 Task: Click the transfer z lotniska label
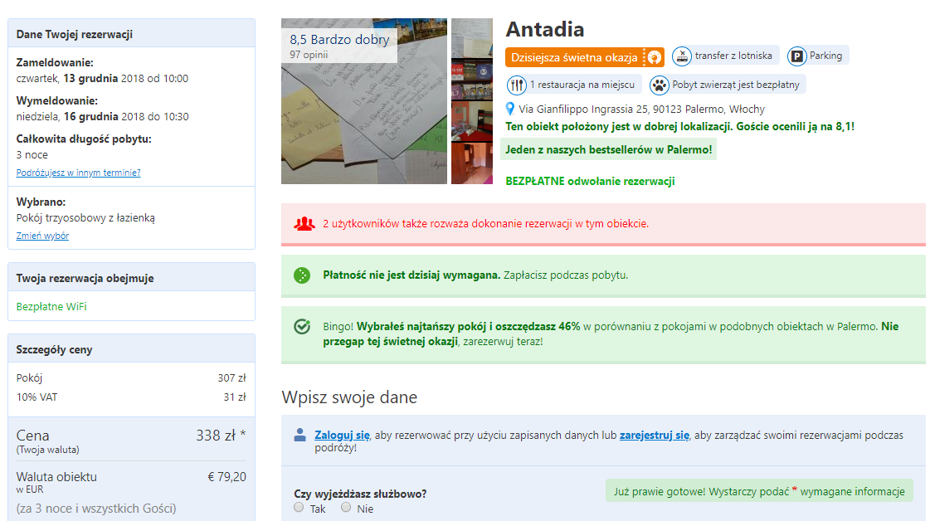[x=733, y=56]
